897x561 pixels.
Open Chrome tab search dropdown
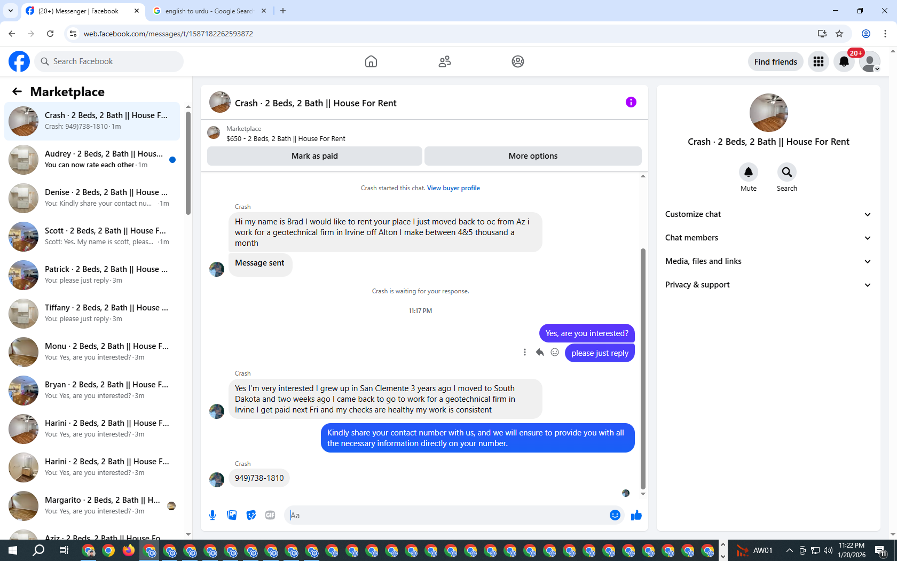point(11,11)
